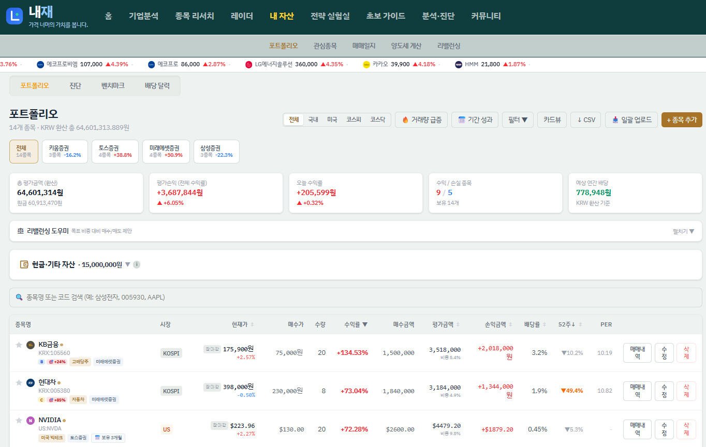Open the 내 자산 top menu
Screen dimensions: 706x447
282,16
